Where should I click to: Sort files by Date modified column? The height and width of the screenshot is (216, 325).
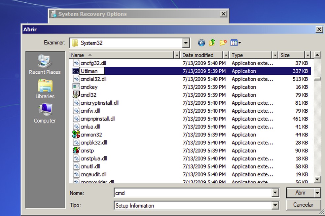[201, 55]
